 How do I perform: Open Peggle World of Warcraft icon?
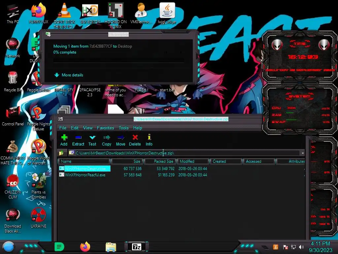(39, 152)
